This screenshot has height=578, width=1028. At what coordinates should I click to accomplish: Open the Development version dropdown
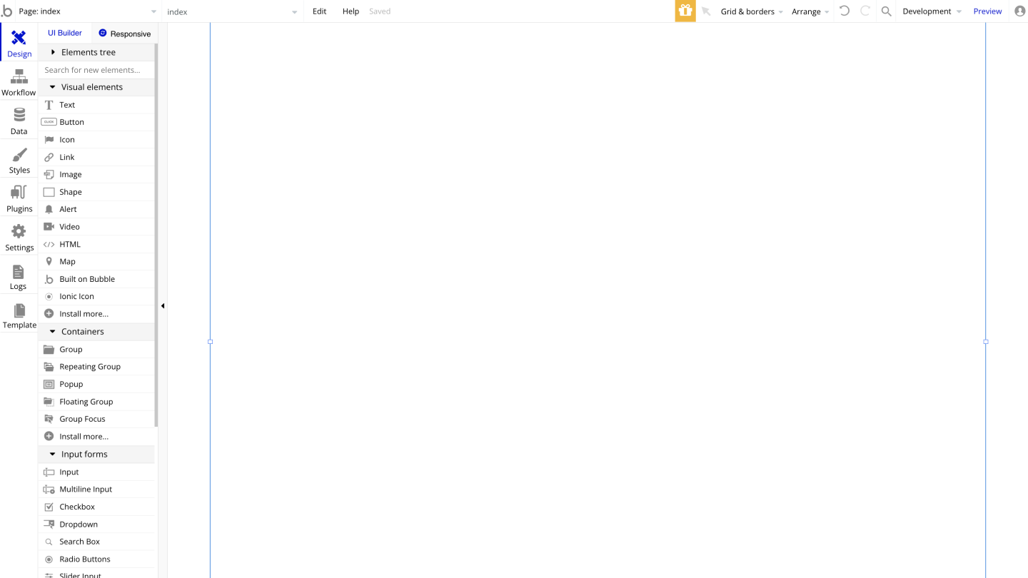(x=931, y=11)
